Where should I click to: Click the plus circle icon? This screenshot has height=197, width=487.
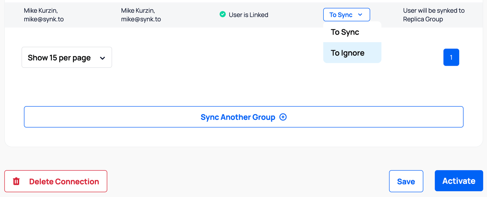283,117
